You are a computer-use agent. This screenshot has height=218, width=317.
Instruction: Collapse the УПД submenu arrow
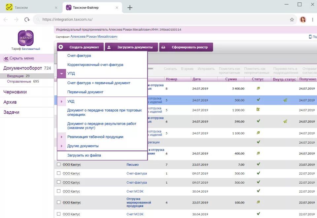[x=61, y=74]
